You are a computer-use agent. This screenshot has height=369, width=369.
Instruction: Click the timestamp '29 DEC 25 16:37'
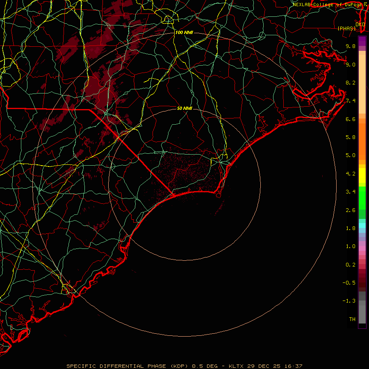pos(275,366)
